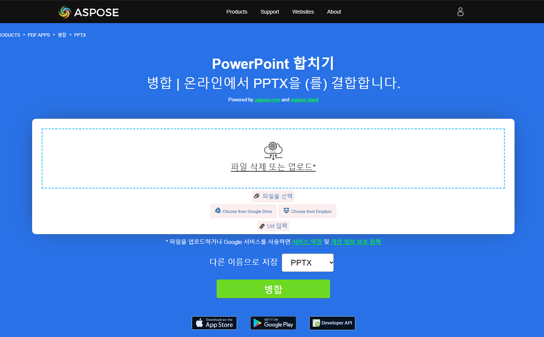
Task: Click the link icon beside Url 입력
Action: click(262, 226)
